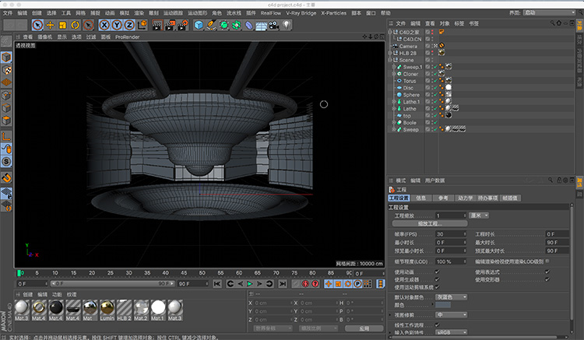The image size is (584, 340).
Task: Toggle the Y axis lock
Action: (x=117, y=25)
